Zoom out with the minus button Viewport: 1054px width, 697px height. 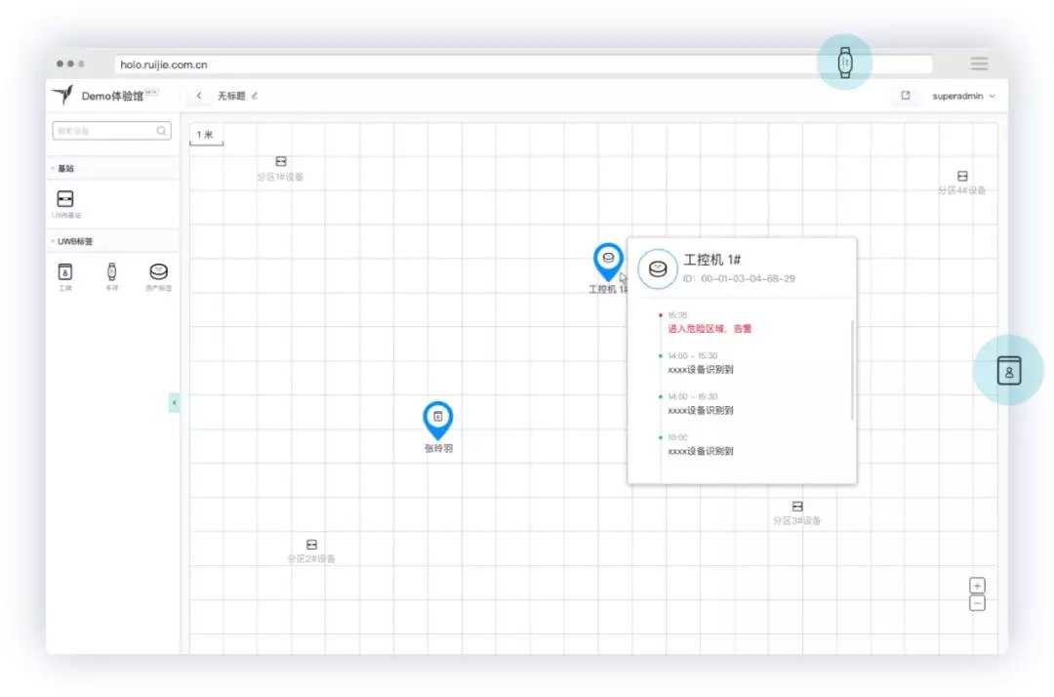(x=977, y=603)
